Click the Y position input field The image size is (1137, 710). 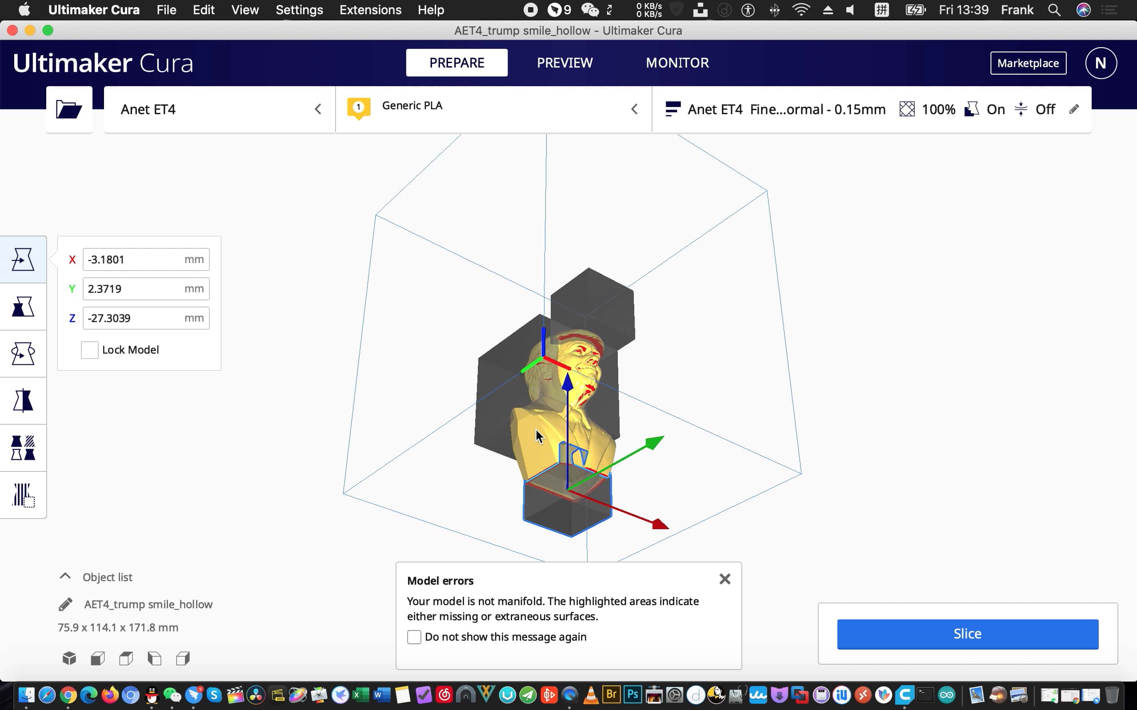(x=146, y=289)
